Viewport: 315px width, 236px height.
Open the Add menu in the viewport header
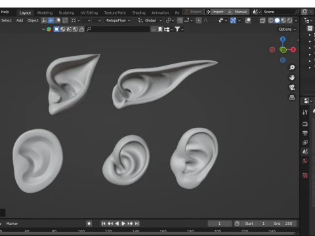(20, 20)
